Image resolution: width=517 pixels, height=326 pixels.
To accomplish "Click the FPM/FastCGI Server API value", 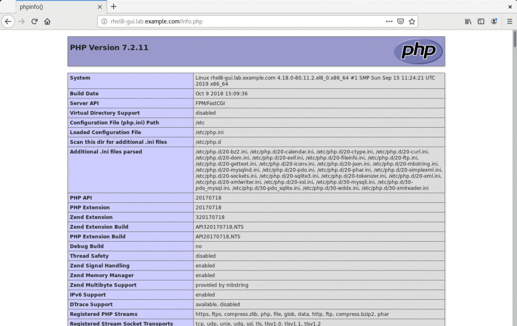I will [x=211, y=103].
